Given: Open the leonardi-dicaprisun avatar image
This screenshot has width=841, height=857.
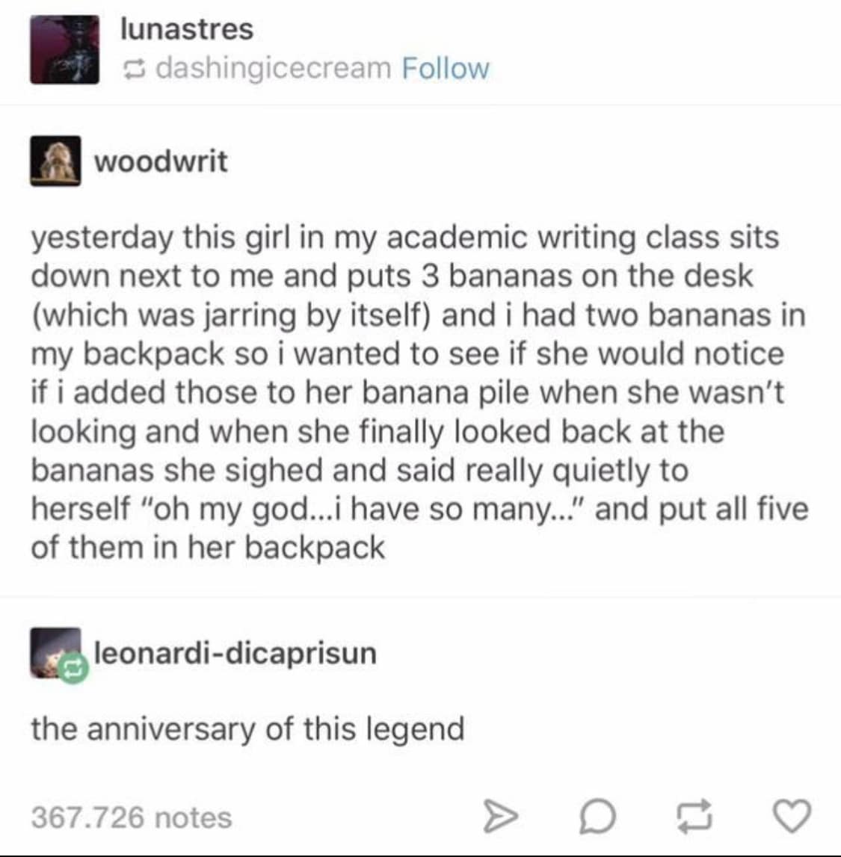Looking at the screenshot, I should 55,653.
